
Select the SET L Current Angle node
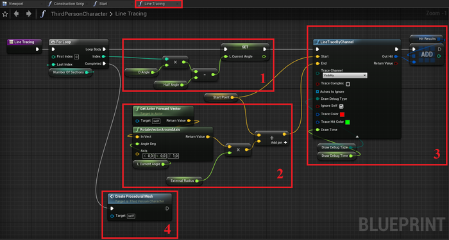click(245, 51)
